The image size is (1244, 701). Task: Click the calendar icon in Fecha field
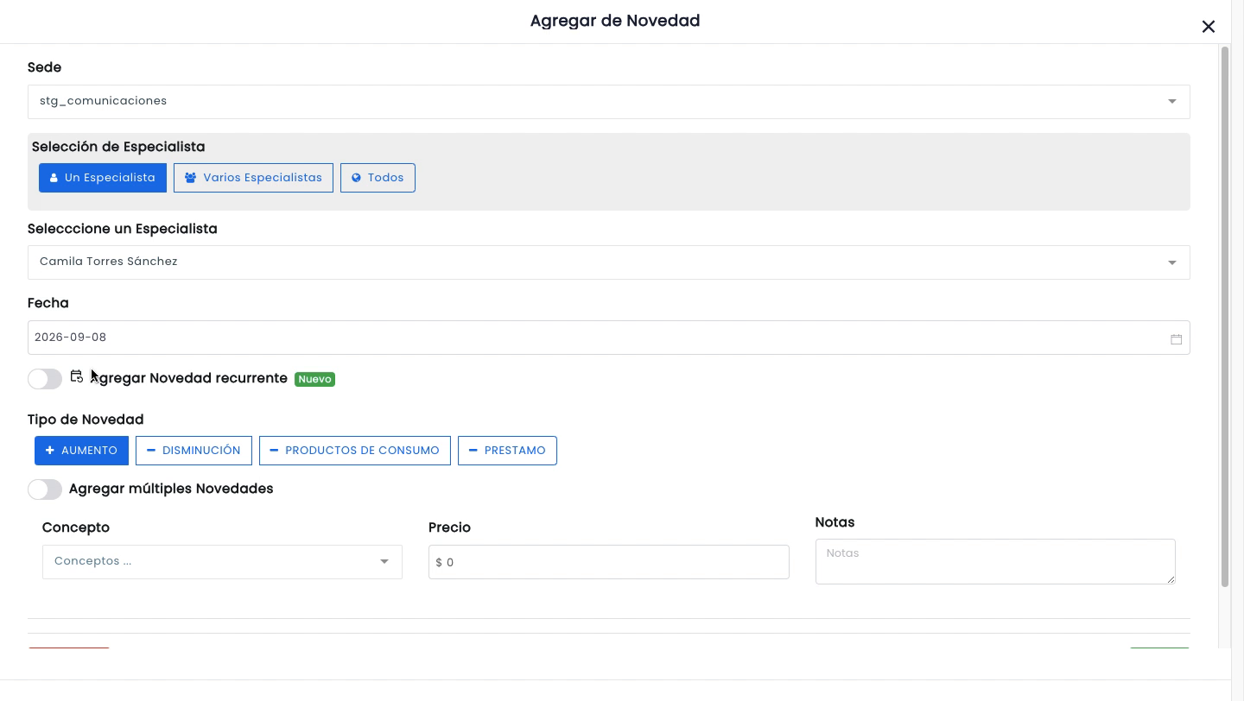pyautogui.click(x=1176, y=338)
